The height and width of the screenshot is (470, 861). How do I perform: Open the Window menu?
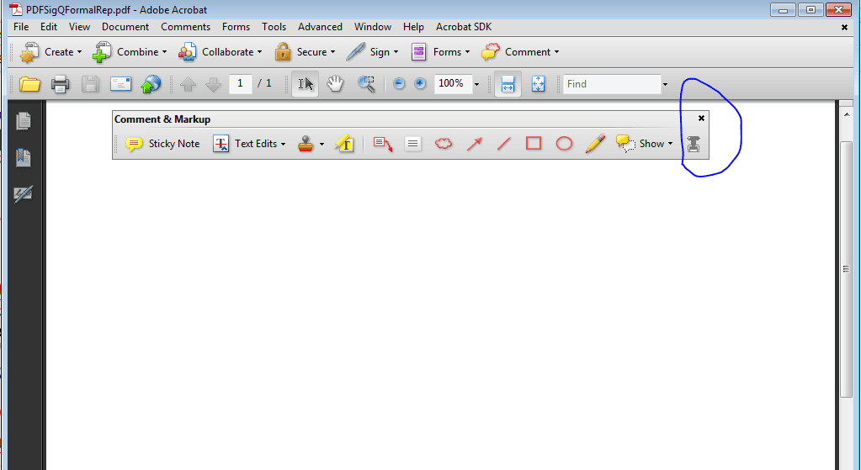click(x=373, y=27)
